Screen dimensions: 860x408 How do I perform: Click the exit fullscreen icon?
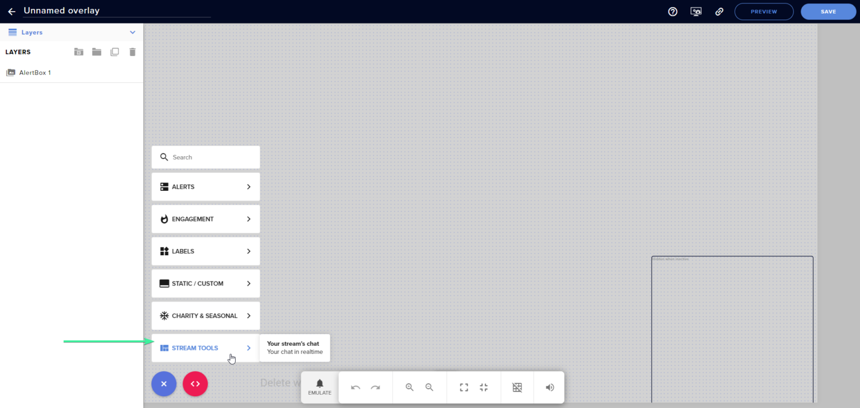(483, 387)
